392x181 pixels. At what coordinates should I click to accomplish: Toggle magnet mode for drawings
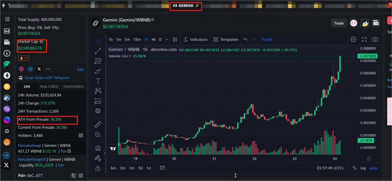pyautogui.click(x=98, y=148)
